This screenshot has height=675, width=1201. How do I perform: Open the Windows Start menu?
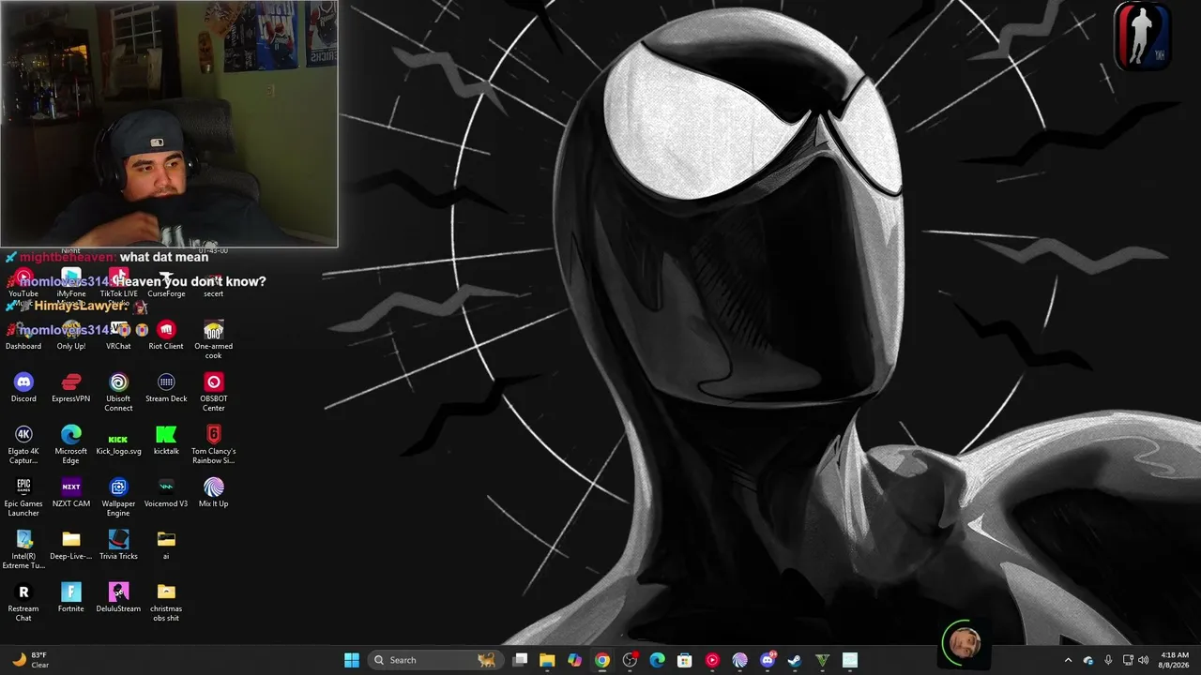pyautogui.click(x=352, y=660)
